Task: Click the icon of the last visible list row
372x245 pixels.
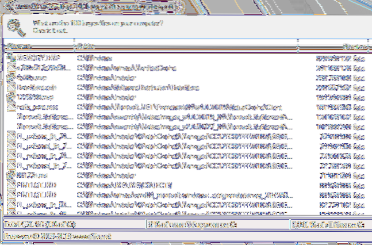Action: 10,205
